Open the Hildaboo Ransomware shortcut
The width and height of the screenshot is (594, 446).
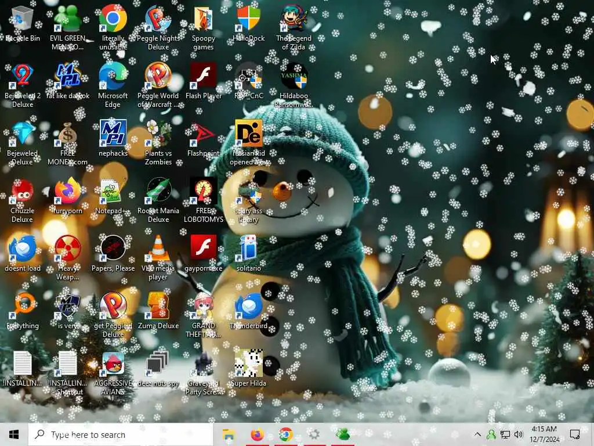coord(294,85)
